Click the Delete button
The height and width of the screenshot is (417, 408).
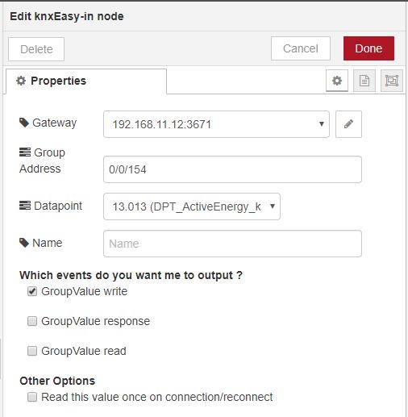pos(36,49)
